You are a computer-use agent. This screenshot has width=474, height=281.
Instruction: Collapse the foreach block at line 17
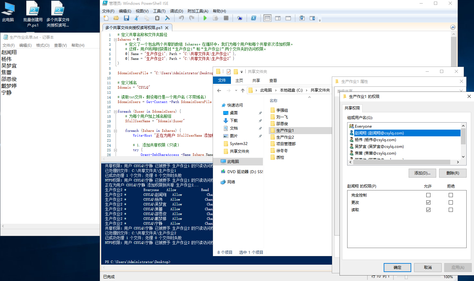[115, 112]
